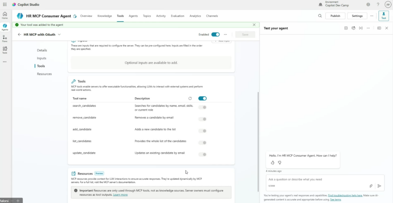Image resolution: width=393 pixels, height=203 pixels.
Task: Go to Home in left sidebar
Action: click(5, 15)
